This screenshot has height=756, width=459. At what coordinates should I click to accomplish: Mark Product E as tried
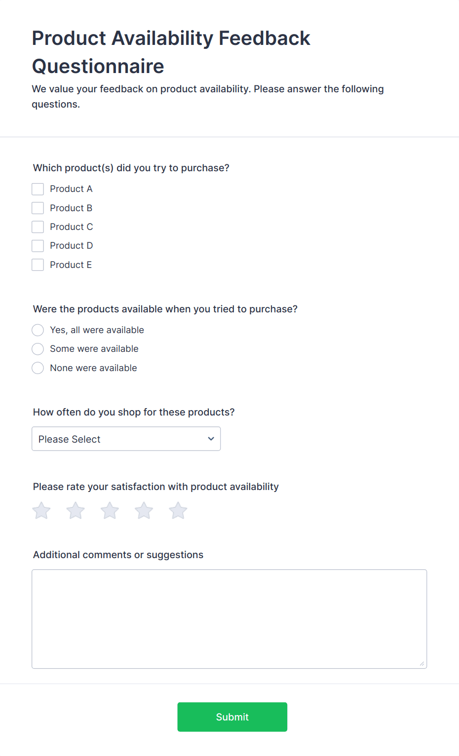click(x=38, y=265)
